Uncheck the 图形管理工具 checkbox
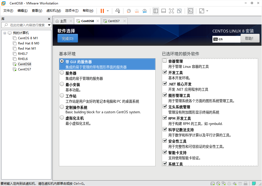This screenshot has width=262, height=186. pyautogui.click(x=165, y=95)
